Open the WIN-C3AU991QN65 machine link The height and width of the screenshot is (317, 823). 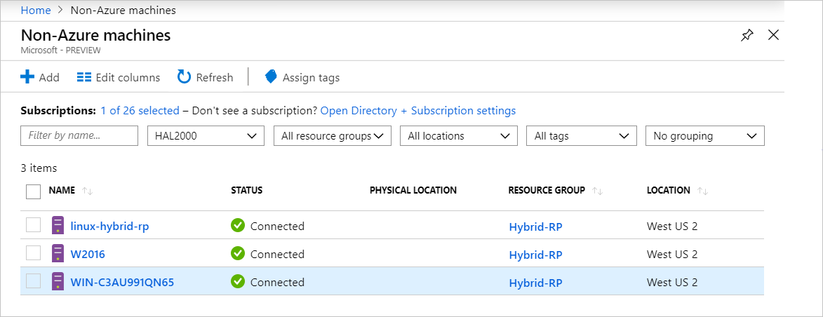tap(122, 283)
